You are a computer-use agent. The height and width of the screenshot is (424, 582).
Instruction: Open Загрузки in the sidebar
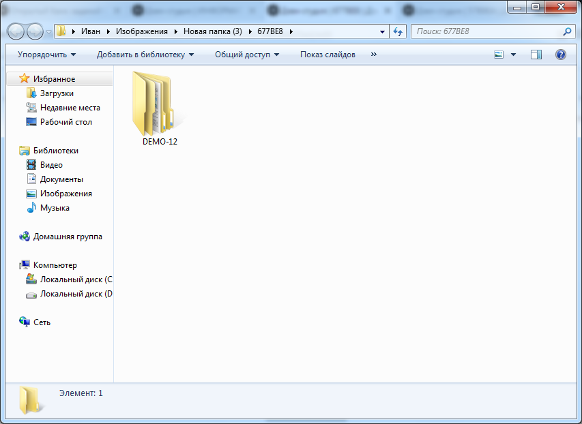(57, 93)
